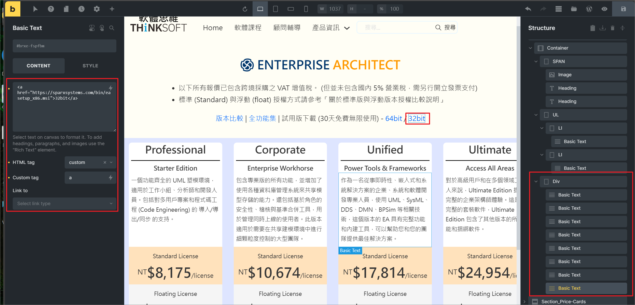Click the website search input field
635x305 pixels.
click(396, 27)
